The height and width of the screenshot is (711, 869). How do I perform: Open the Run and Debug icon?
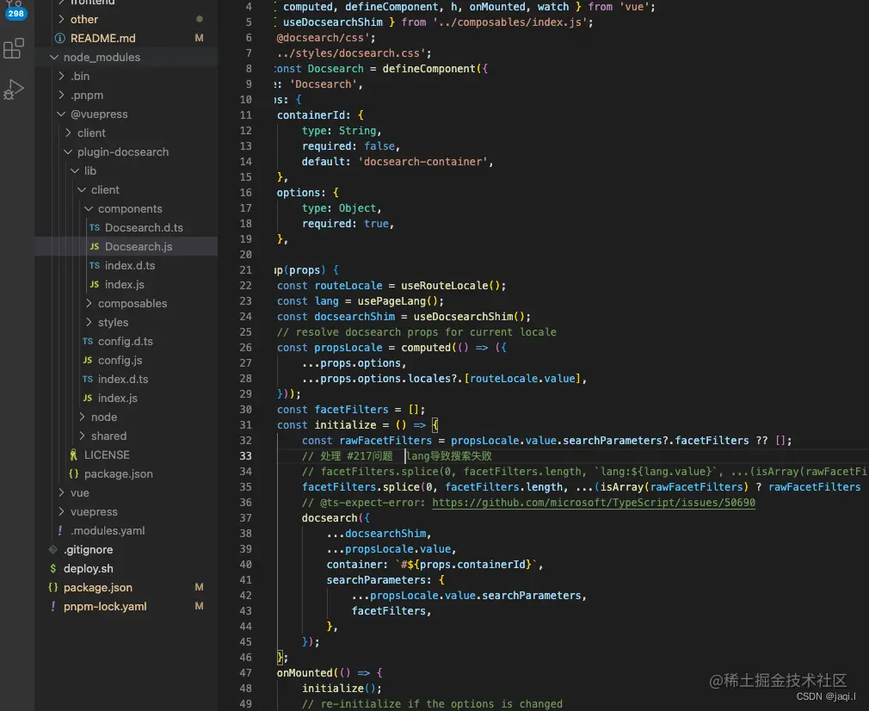pyautogui.click(x=13, y=90)
